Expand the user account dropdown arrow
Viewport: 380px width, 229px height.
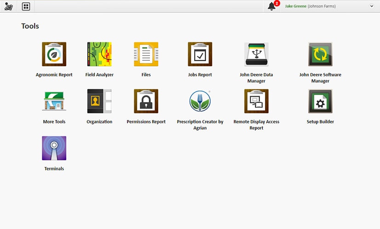[371, 6]
